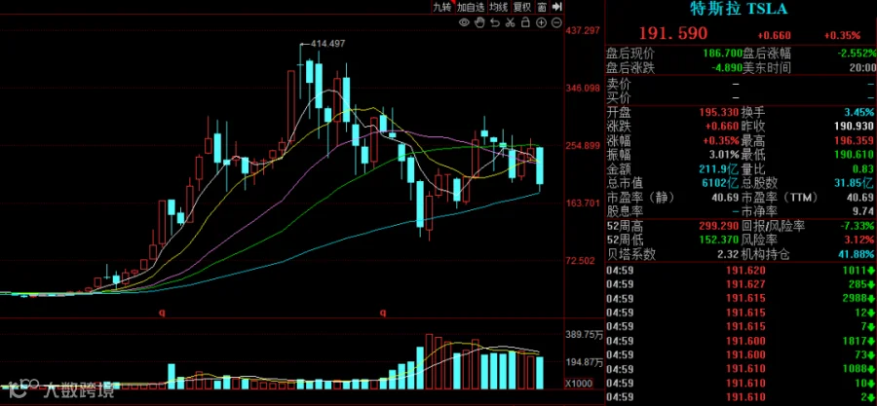Click the 金额 value 211.9亿
Screen dimensions: 877x406
(721, 169)
